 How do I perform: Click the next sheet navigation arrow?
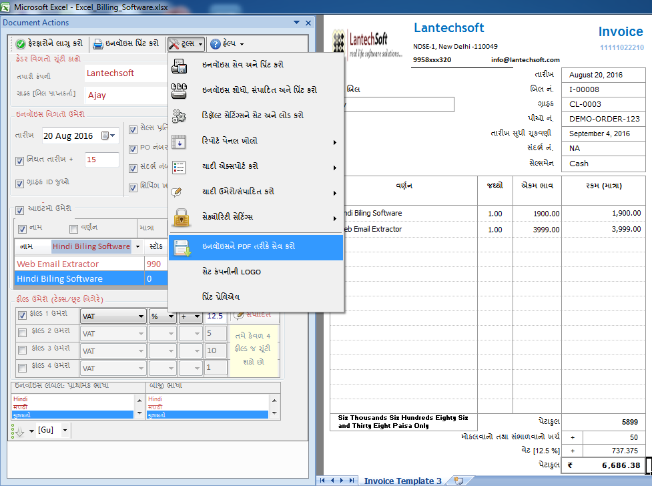pyautogui.click(x=342, y=480)
